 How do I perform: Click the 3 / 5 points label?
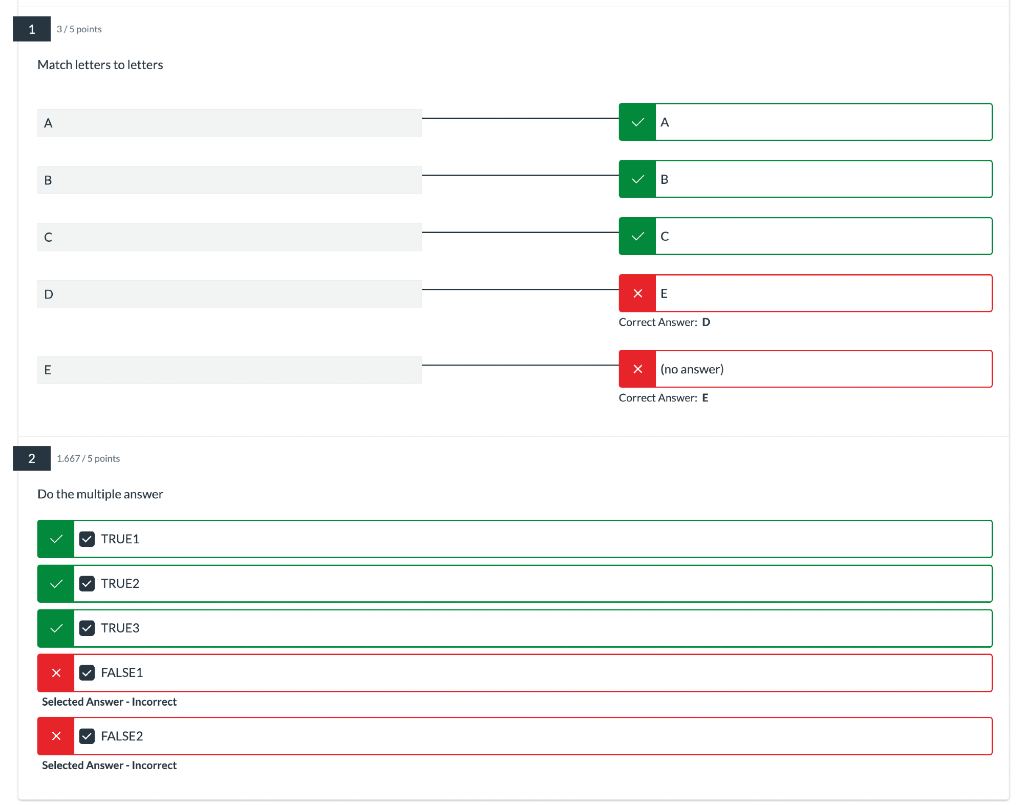[x=79, y=29]
